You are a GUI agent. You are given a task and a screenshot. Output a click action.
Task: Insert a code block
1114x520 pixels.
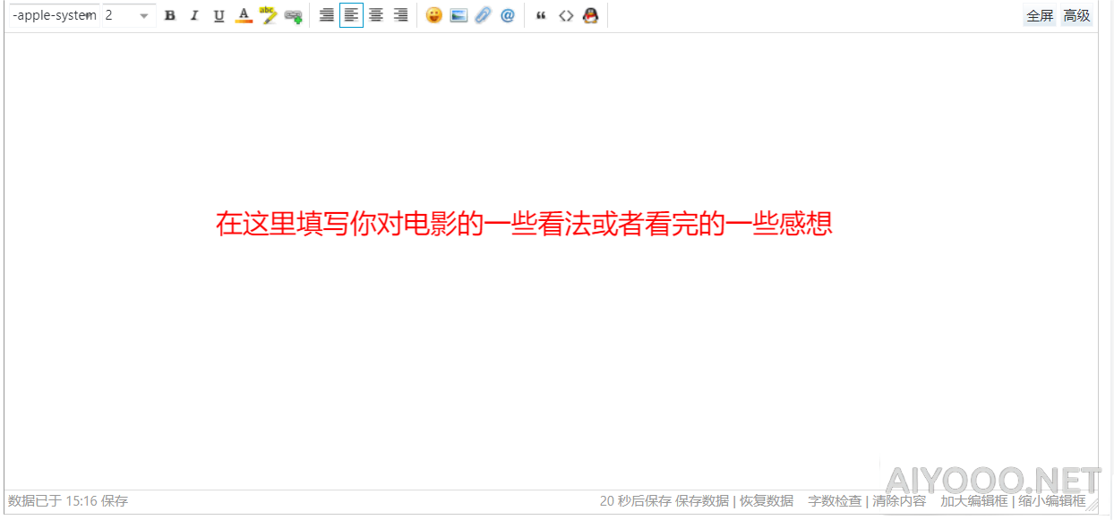[566, 15]
